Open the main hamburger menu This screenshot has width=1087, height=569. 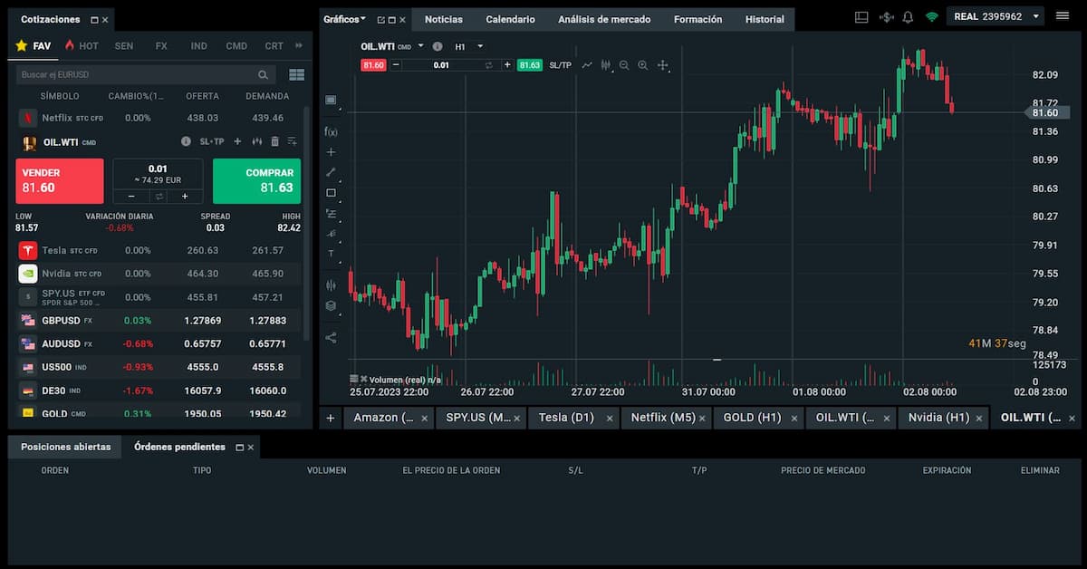coord(1063,15)
